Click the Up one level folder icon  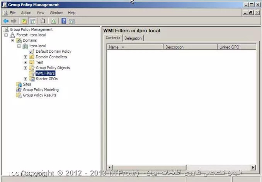(x=24, y=21)
